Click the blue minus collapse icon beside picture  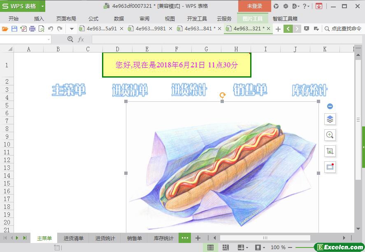tap(330, 106)
